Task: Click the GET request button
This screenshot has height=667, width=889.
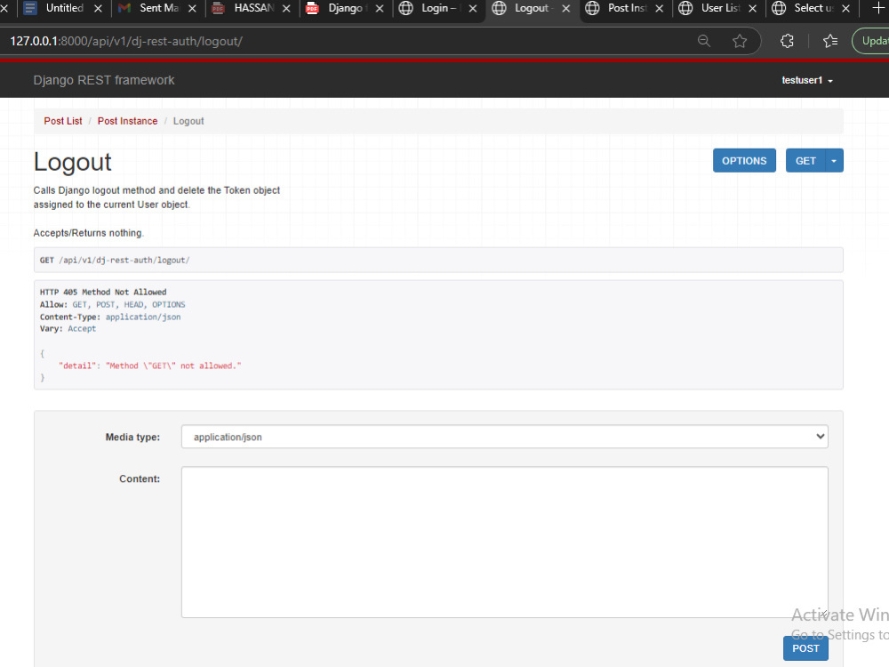Action: (805, 160)
